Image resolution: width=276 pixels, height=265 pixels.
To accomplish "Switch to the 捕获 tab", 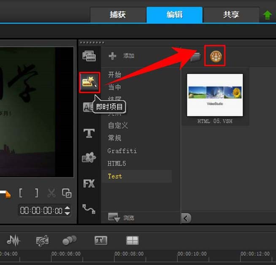I will click(118, 15).
